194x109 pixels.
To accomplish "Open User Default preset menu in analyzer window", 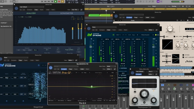I will tap(32, 7).
